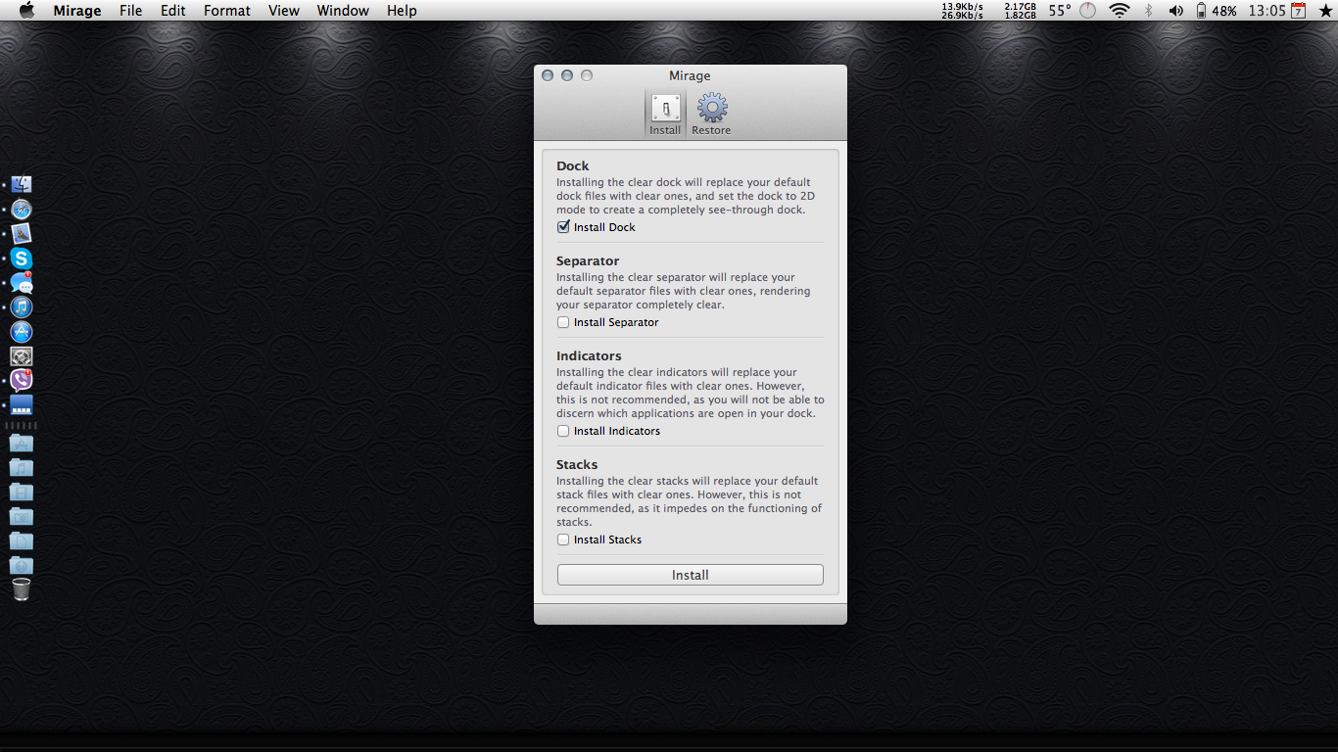
Task: Open the volume speaker menu
Action: click(x=1176, y=11)
